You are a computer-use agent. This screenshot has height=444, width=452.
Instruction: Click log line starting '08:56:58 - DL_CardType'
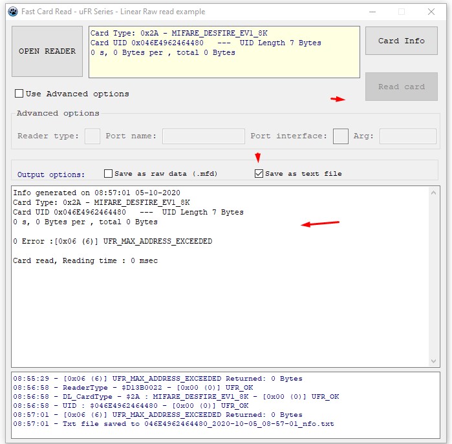click(176, 396)
